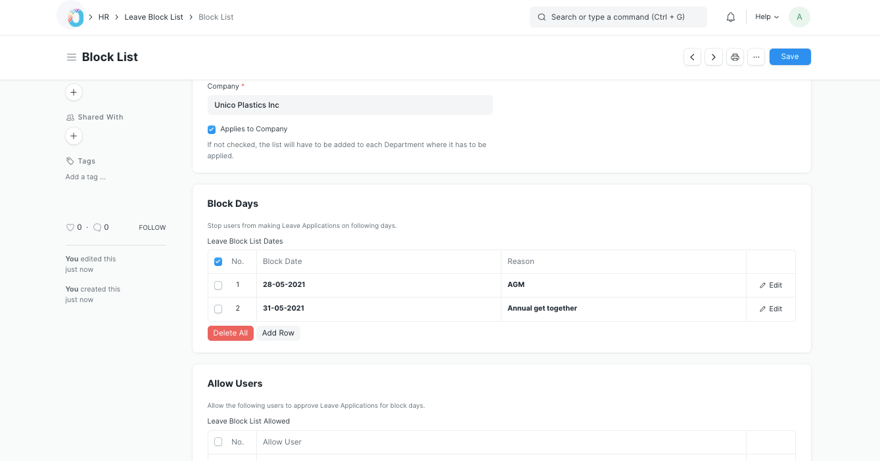Go to HR breadcrumb
The height and width of the screenshot is (461, 880).
tap(104, 17)
